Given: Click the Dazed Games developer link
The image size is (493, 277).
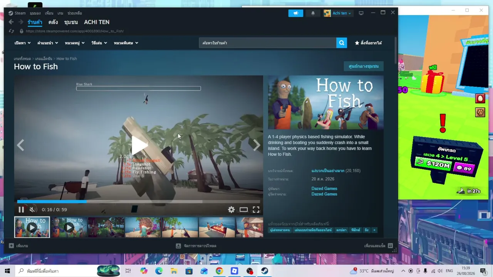Looking at the screenshot, I should tap(324, 189).
